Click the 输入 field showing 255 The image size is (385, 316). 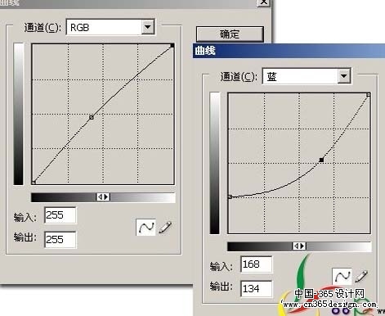tap(60, 215)
